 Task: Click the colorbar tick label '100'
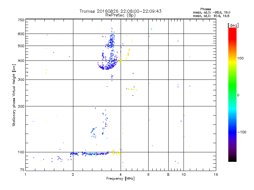pos(240,58)
